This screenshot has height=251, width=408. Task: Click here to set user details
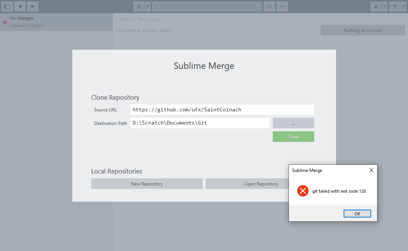click(144, 30)
